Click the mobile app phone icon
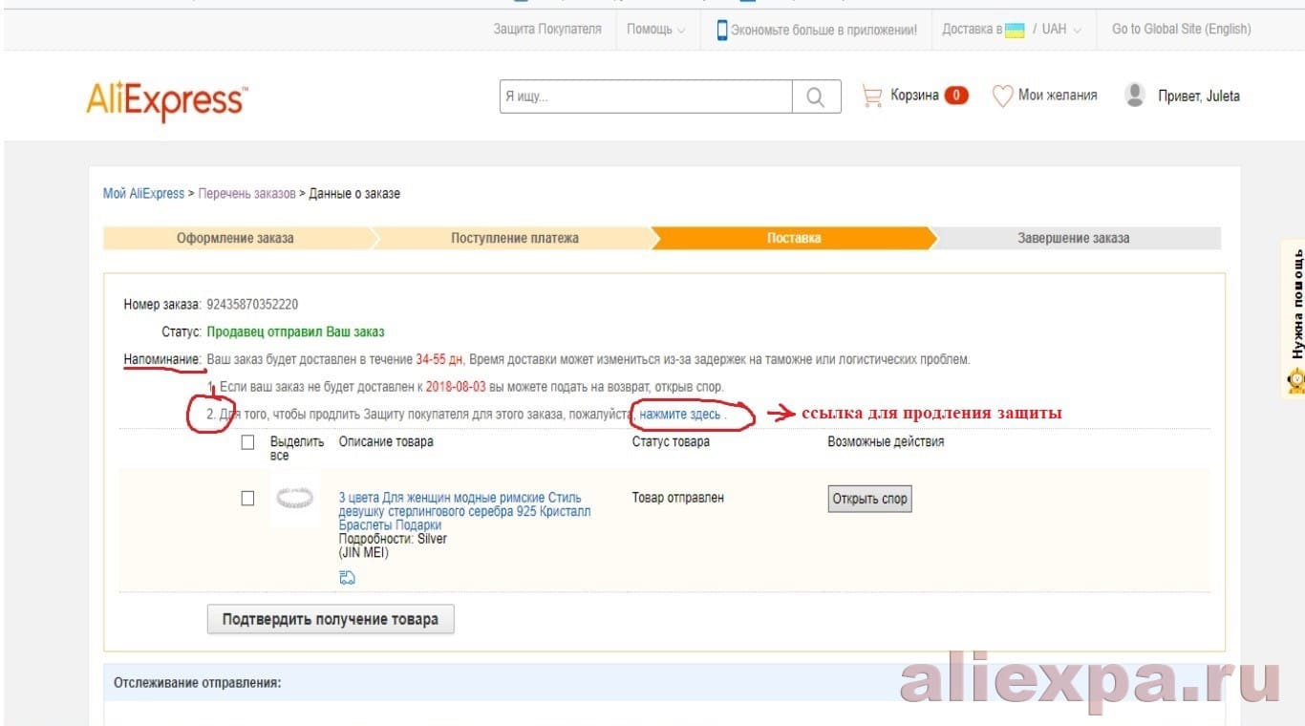 coord(722,30)
